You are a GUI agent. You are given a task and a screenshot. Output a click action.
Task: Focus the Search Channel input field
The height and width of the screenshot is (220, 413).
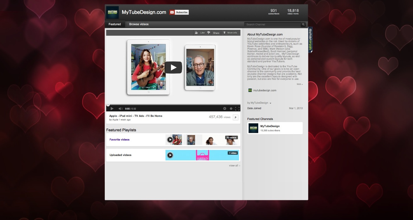pos(272,24)
